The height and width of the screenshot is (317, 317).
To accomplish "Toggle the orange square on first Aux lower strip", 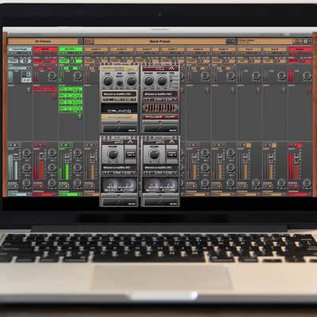I will tap(249, 145).
